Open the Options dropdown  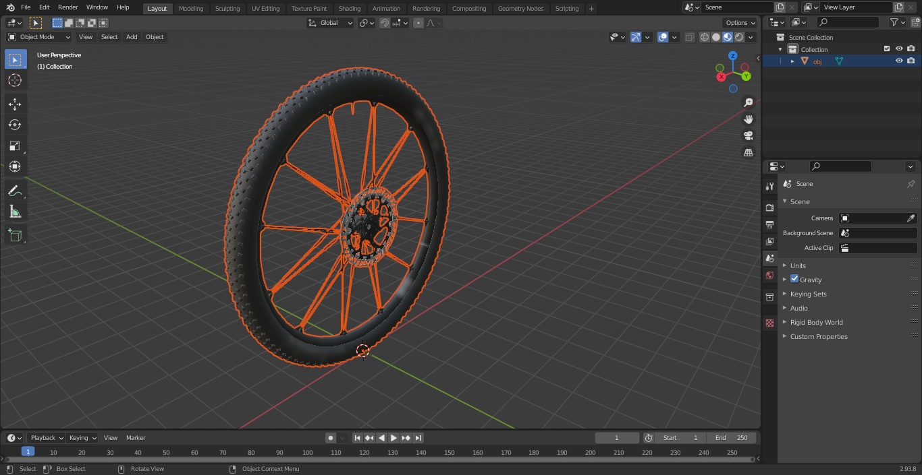pyautogui.click(x=740, y=23)
